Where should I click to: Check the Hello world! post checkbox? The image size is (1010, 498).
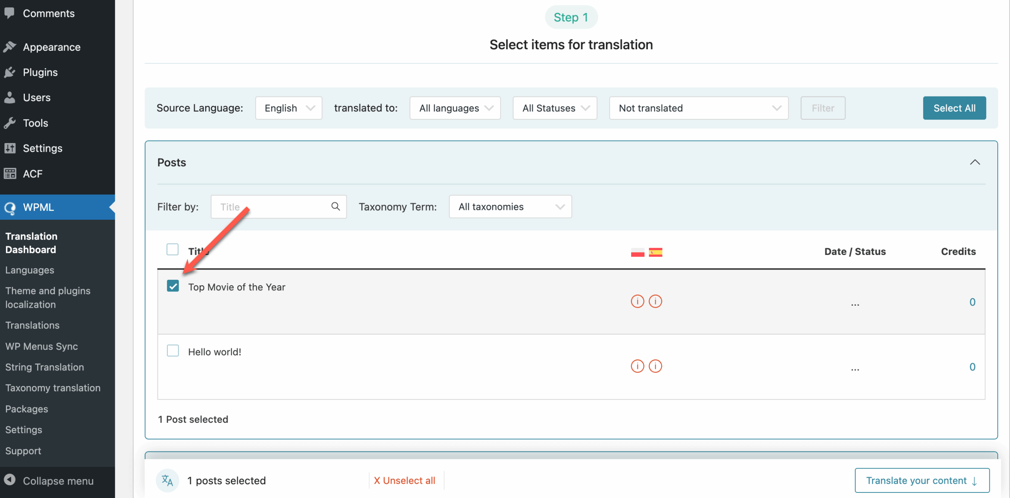pos(173,350)
